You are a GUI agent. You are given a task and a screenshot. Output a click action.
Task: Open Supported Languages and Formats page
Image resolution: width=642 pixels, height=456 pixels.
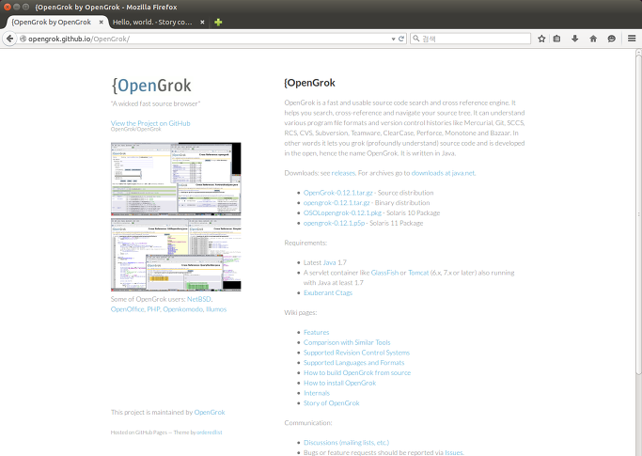tap(353, 363)
